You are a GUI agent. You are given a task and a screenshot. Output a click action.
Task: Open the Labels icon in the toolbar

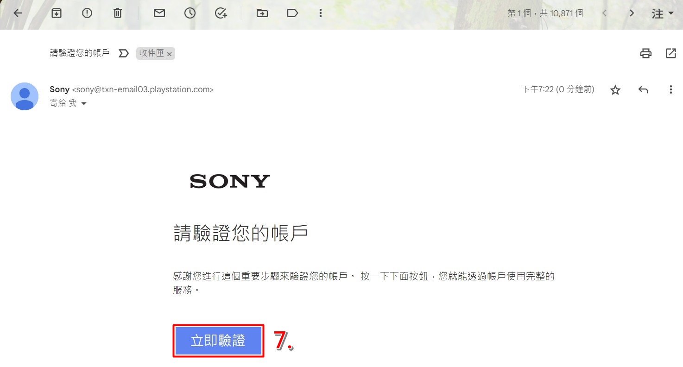[292, 13]
